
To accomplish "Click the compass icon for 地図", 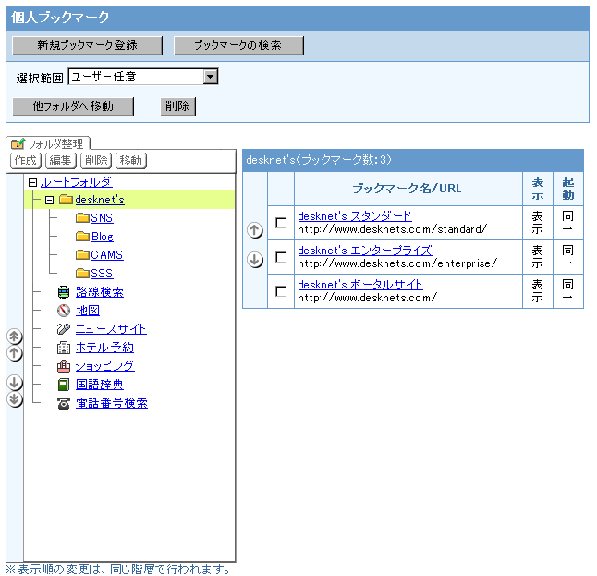I will click(x=64, y=311).
